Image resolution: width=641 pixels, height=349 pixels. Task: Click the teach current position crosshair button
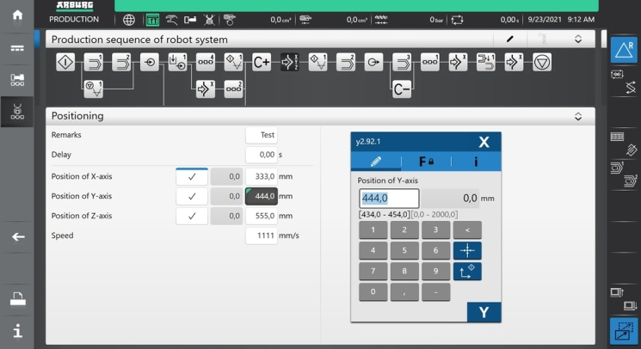pos(467,251)
